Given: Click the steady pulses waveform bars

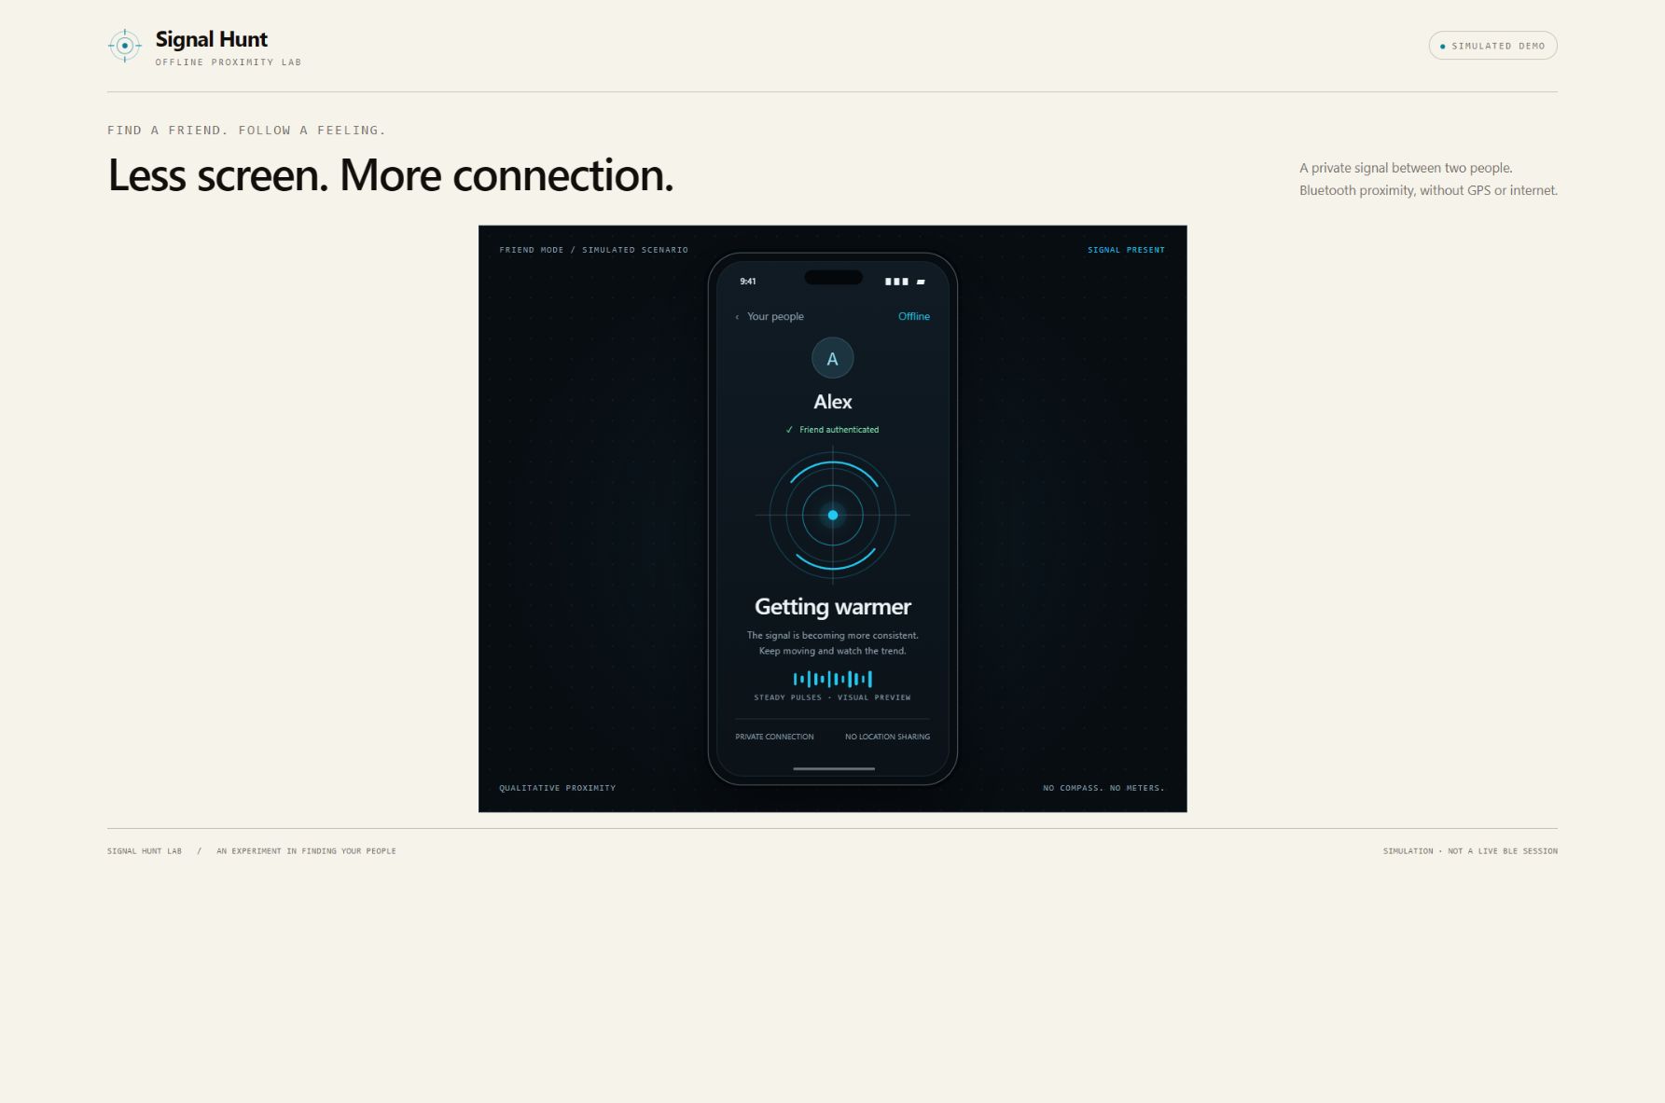Looking at the screenshot, I should pyautogui.click(x=832, y=679).
